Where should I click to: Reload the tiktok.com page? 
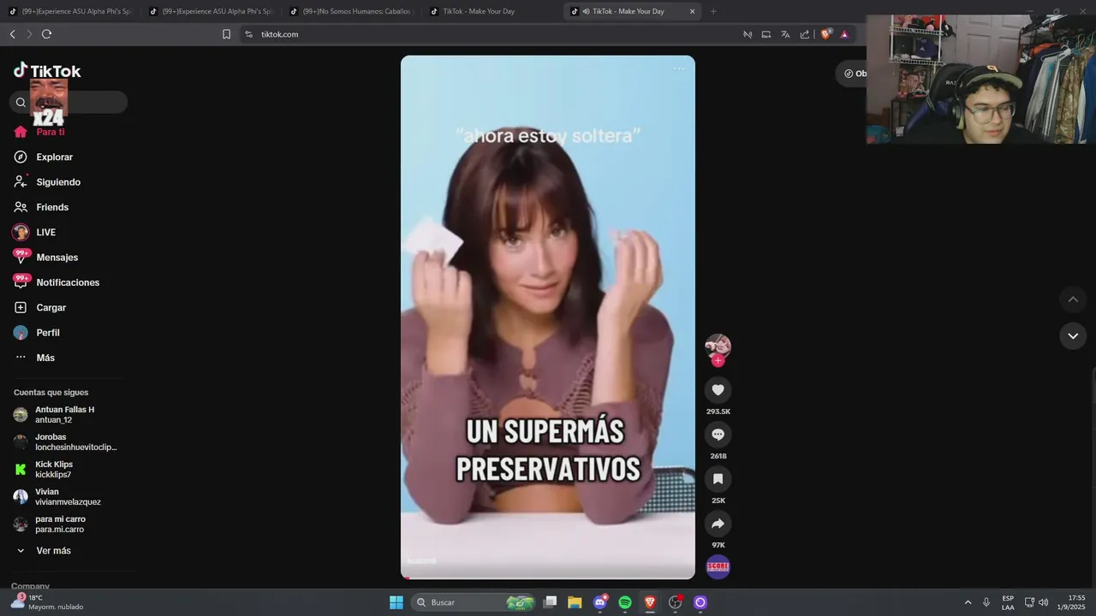point(46,34)
